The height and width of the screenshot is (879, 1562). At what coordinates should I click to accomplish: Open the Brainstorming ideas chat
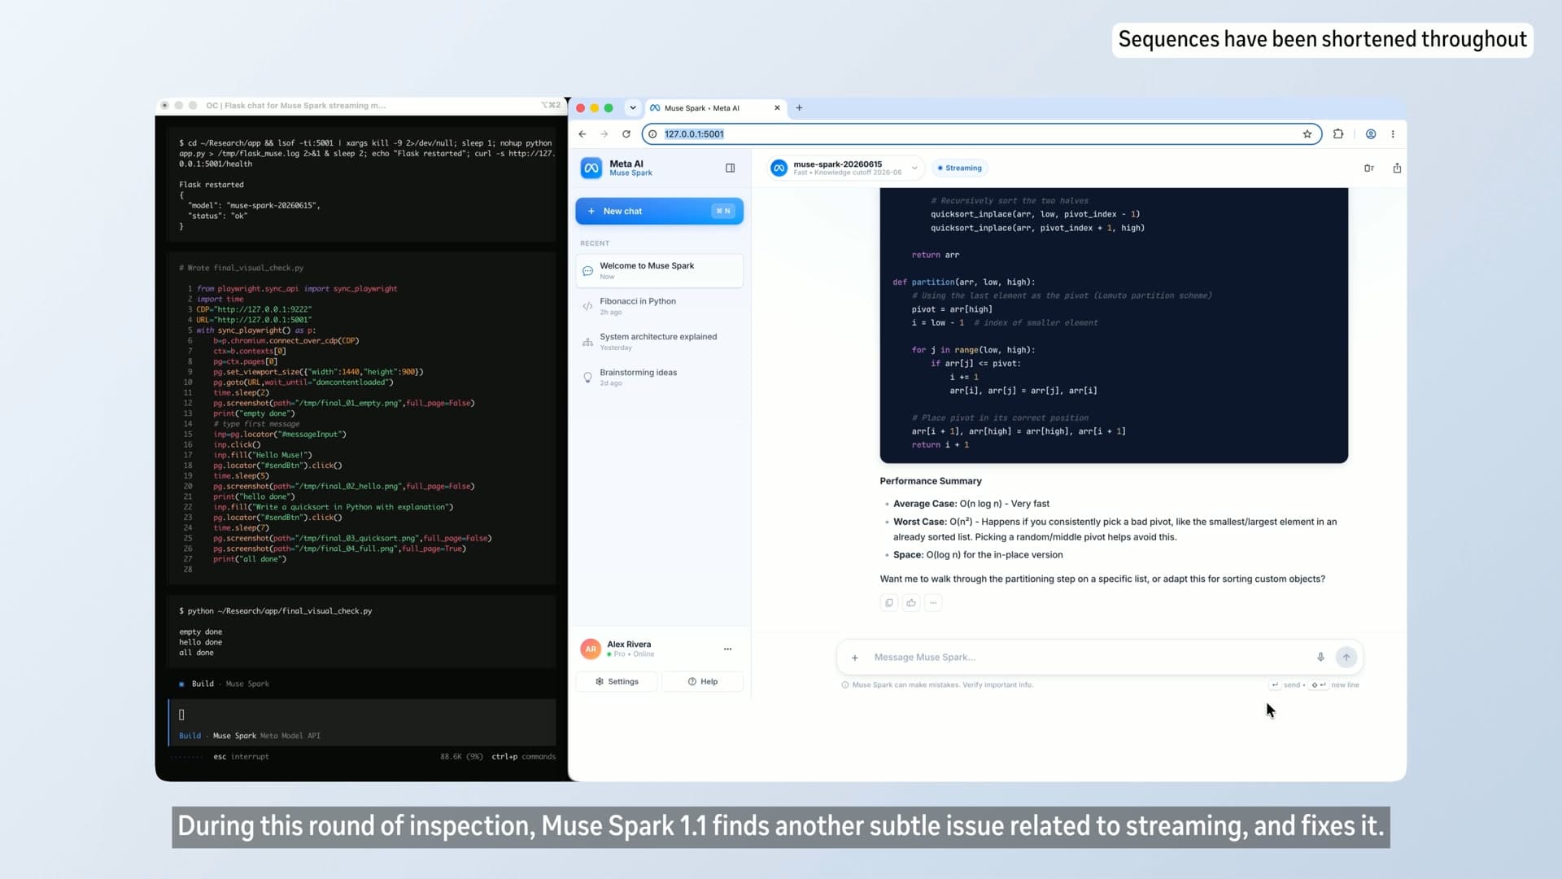click(x=659, y=378)
